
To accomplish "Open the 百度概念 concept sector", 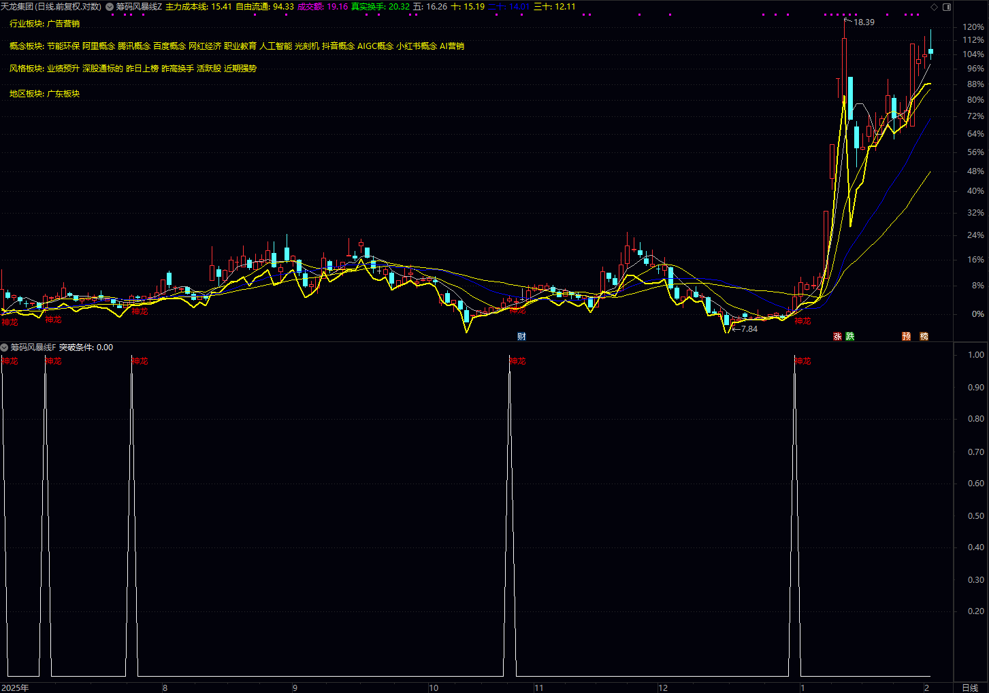I will click(x=169, y=46).
